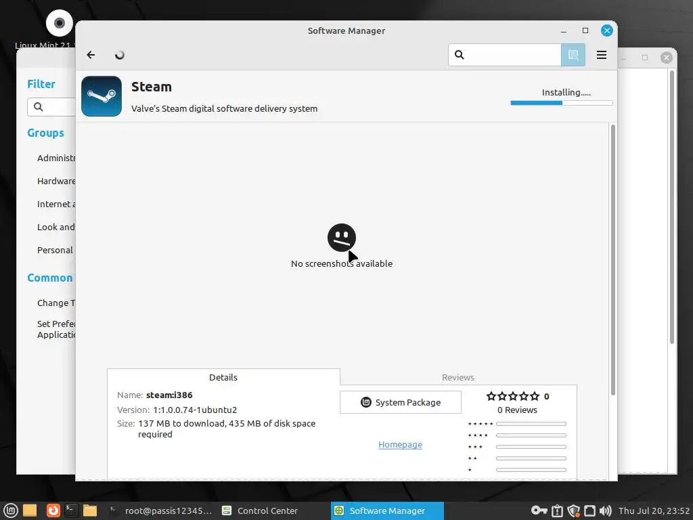Click the System Package button
This screenshot has height=520, width=693.
pos(401,402)
